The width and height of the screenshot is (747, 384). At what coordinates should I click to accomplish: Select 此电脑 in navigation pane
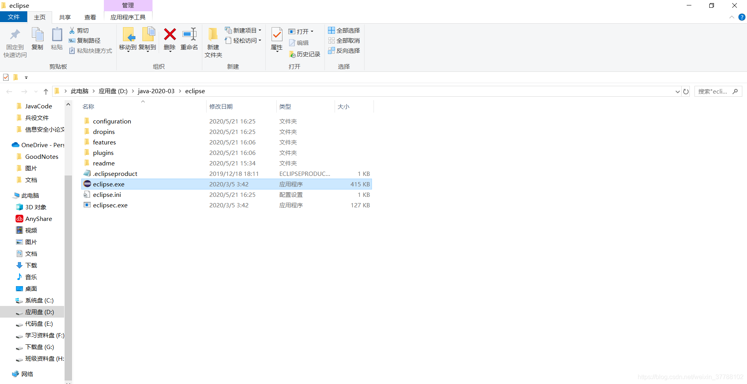pos(26,195)
